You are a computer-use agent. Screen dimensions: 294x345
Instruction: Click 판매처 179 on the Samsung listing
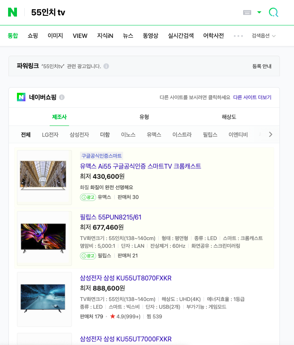point(91,316)
